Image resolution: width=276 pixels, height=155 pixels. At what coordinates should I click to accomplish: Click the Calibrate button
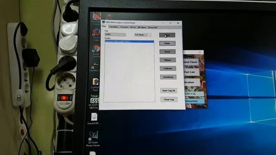pyautogui.click(x=168, y=68)
